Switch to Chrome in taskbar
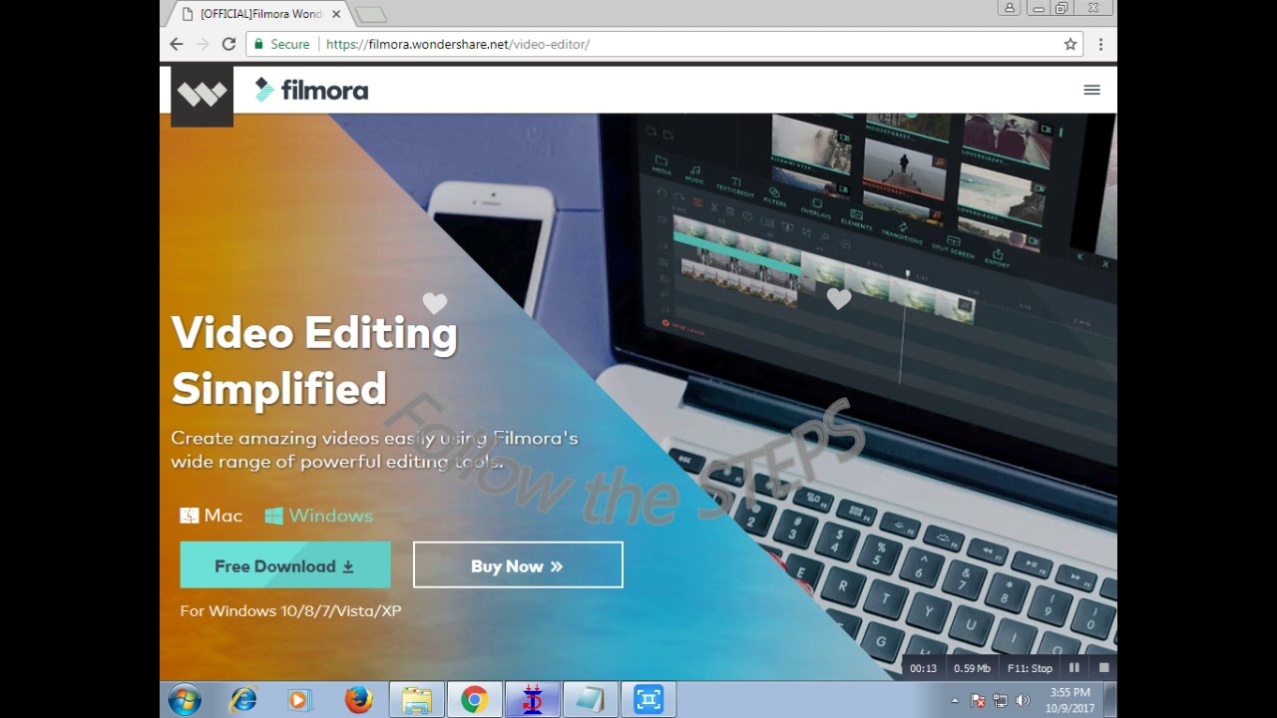1277x718 pixels. [x=474, y=700]
